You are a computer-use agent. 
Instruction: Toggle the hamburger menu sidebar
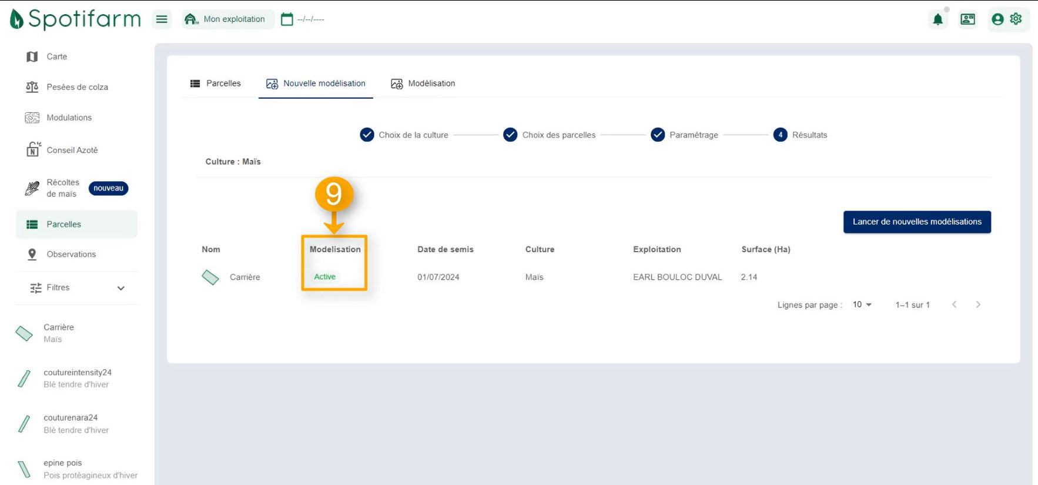(x=162, y=19)
